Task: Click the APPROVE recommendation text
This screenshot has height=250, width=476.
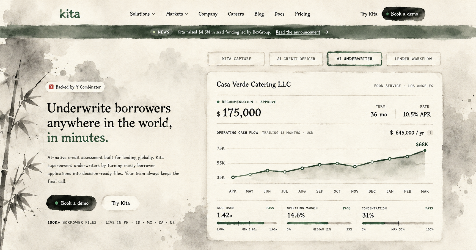Action: point(268,102)
